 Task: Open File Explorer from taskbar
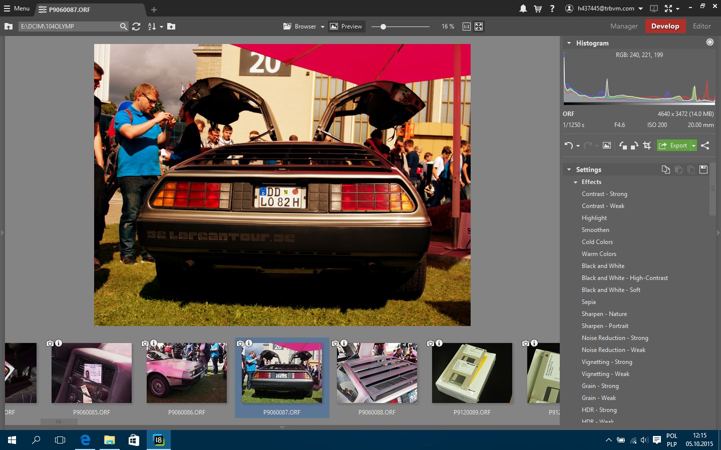[x=109, y=440]
